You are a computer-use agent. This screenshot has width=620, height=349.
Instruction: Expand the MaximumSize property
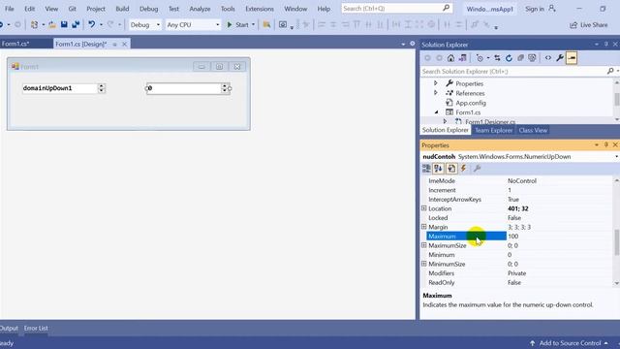pyautogui.click(x=424, y=245)
